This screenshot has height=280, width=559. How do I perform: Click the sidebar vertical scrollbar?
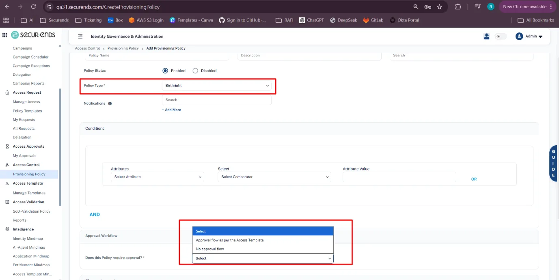60,147
